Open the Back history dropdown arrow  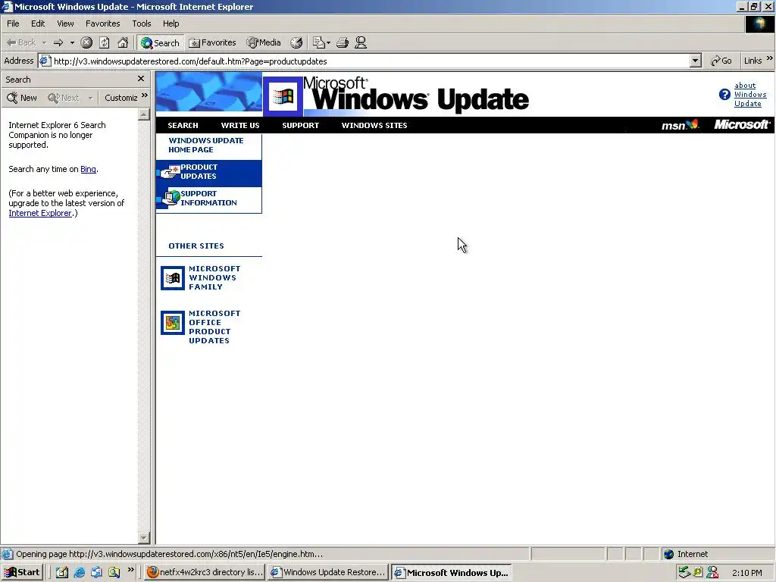click(44, 43)
